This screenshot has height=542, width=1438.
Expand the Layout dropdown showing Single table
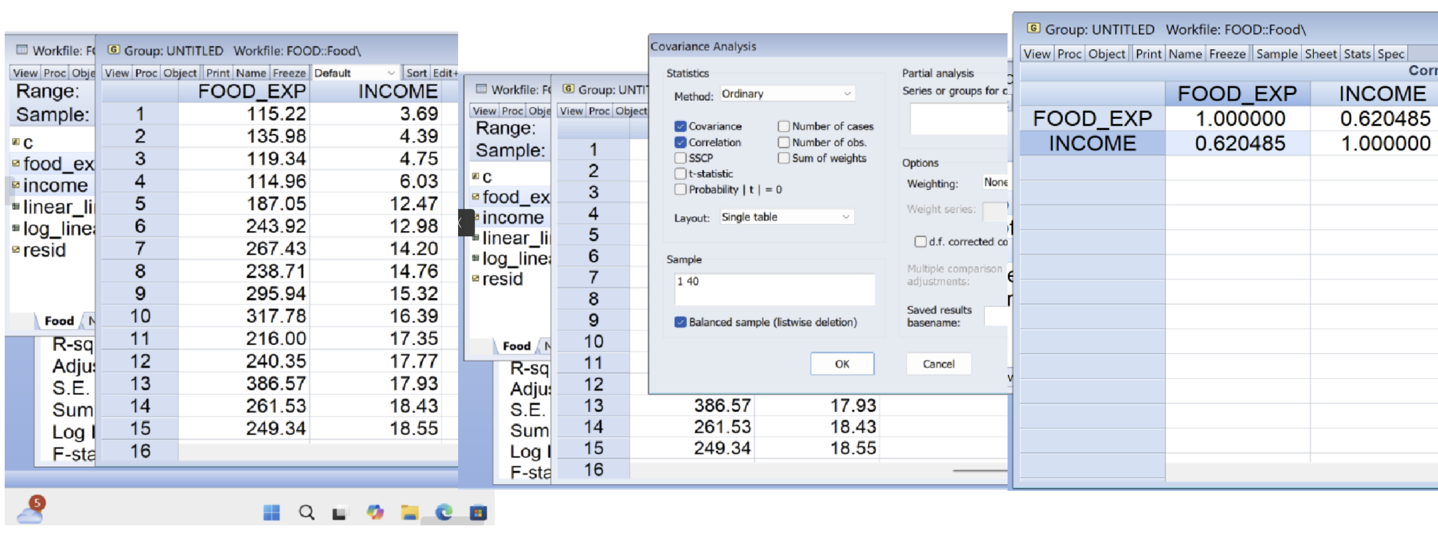pyautogui.click(x=786, y=216)
